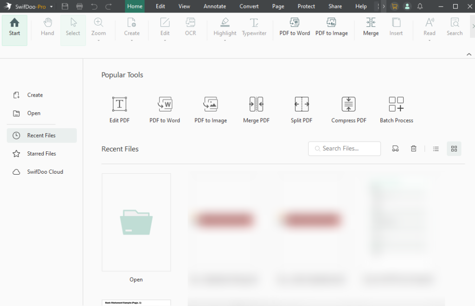Collapse the ribbon with the chevron

pos(469,54)
